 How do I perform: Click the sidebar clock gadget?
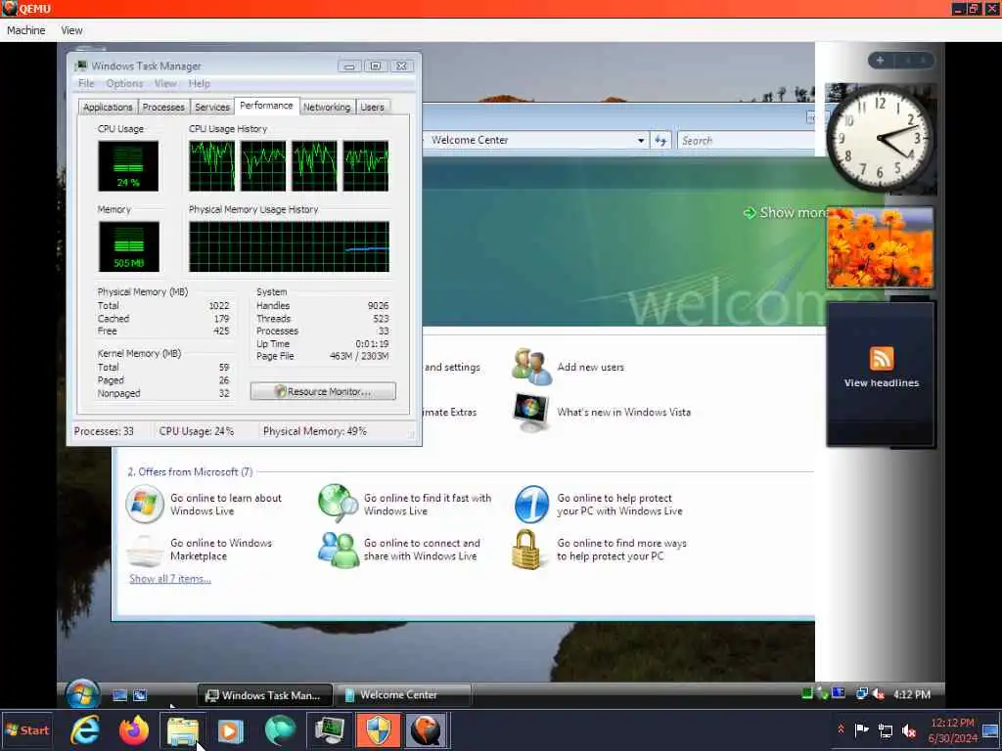pyautogui.click(x=880, y=140)
